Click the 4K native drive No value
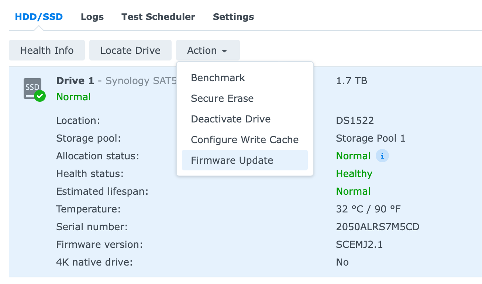The height and width of the screenshot is (284, 482). pos(342,262)
